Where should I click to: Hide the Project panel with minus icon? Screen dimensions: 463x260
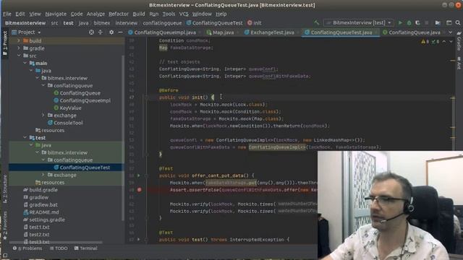pos(120,32)
